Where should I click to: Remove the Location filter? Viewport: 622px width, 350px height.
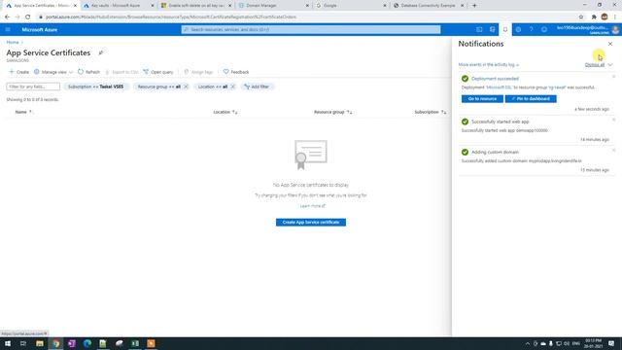coord(233,87)
